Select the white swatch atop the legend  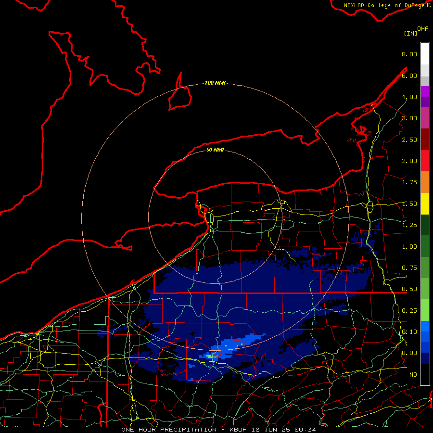point(425,54)
